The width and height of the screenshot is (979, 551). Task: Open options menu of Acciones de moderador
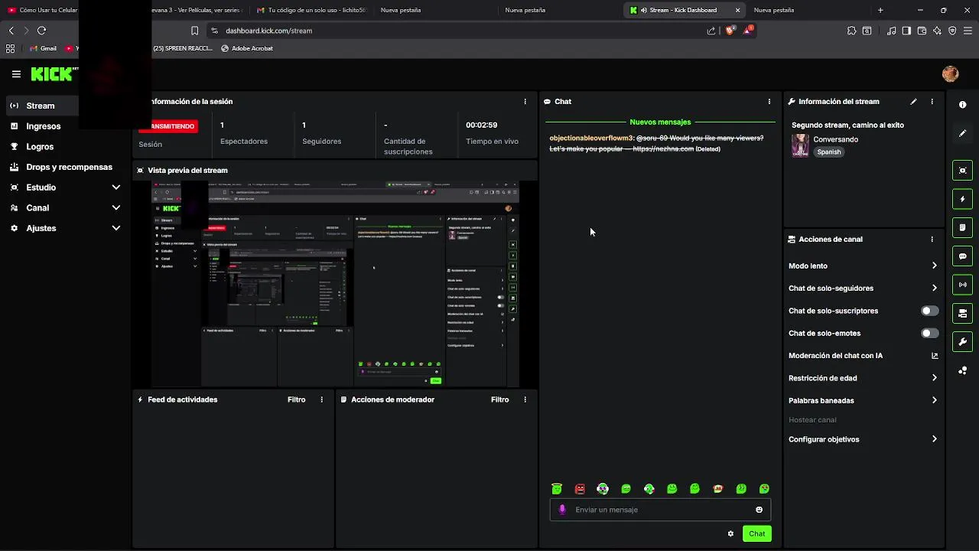point(525,399)
